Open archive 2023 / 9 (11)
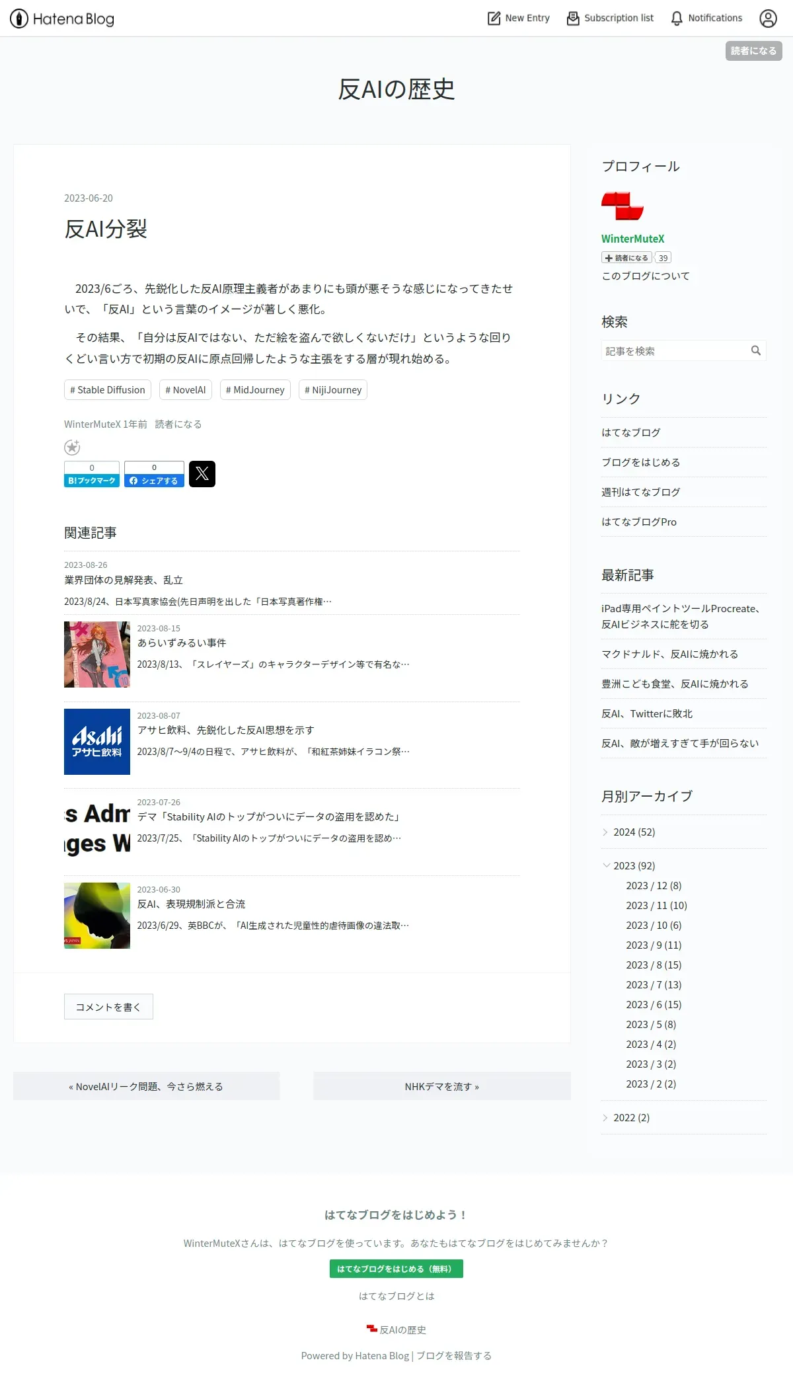 click(654, 945)
